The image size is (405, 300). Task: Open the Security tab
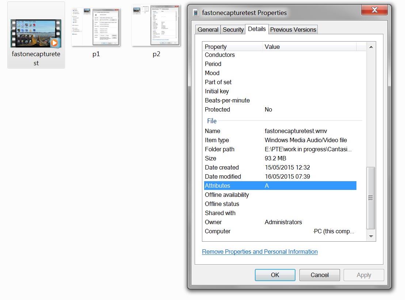(233, 30)
